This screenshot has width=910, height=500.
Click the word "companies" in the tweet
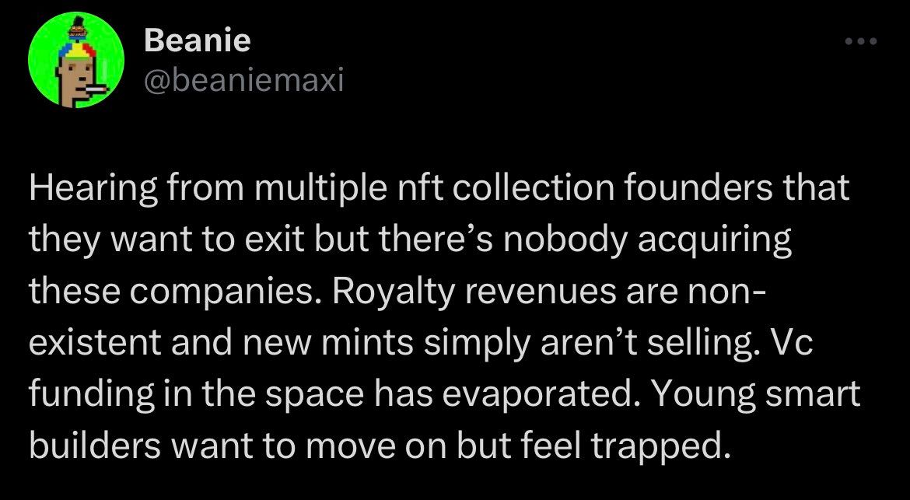205,295
